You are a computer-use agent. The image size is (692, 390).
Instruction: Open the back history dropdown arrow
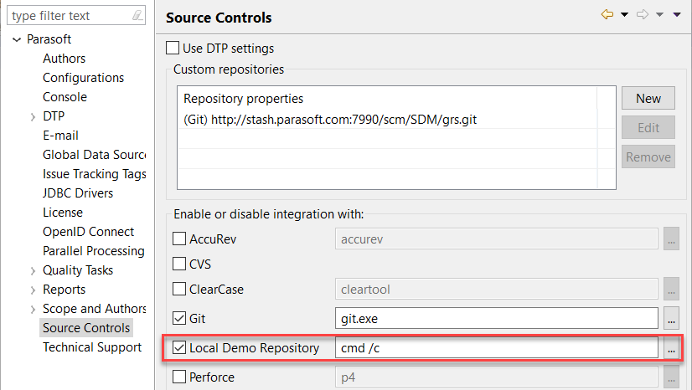624,14
